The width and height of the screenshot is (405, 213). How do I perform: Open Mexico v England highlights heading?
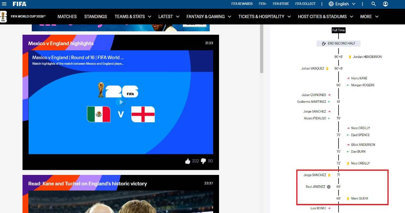(x=61, y=43)
